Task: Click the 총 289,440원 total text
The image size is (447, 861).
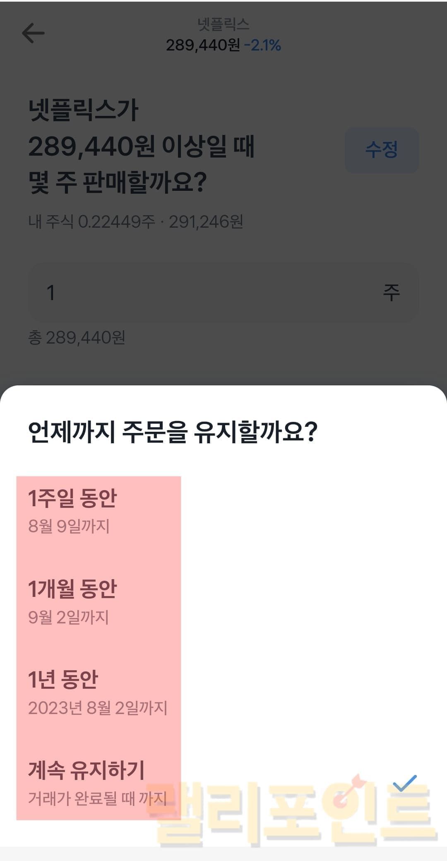Action: click(x=77, y=338)
